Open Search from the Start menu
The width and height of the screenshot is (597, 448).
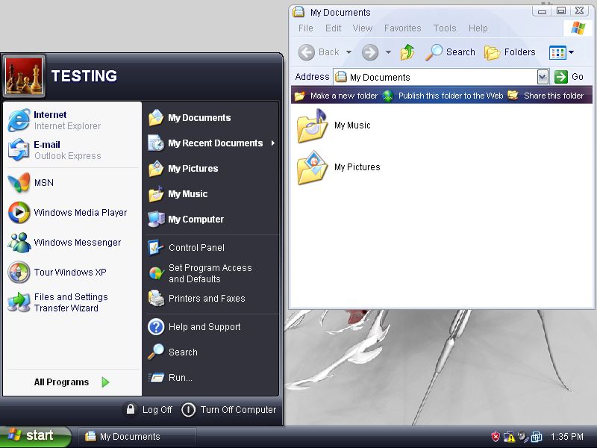coord(211,352)
